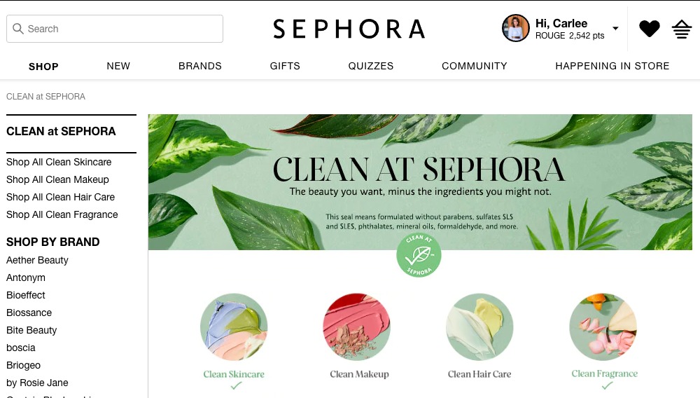Viewport: 700px width, 398px height.
Task: Click the Sephora logo
Action: pos(349,29)
